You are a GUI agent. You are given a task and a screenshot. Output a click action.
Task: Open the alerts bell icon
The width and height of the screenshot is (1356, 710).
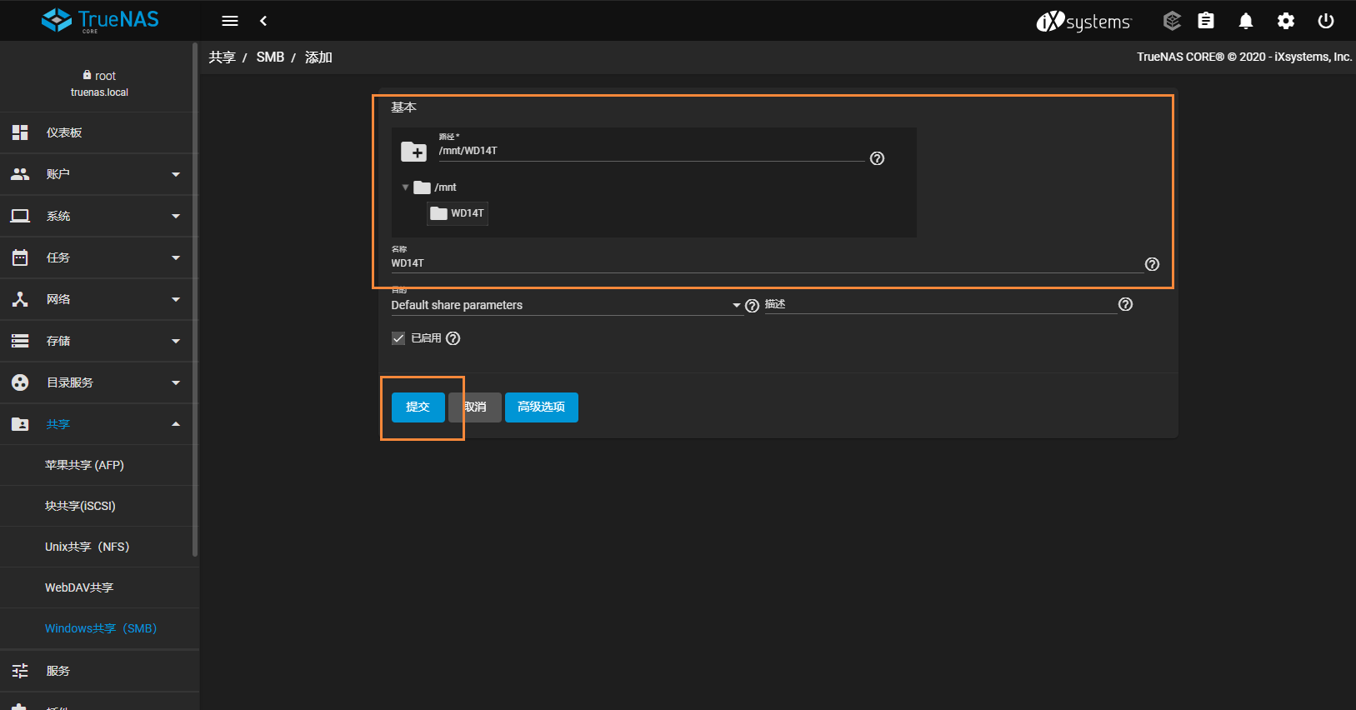pos(1246,21)
